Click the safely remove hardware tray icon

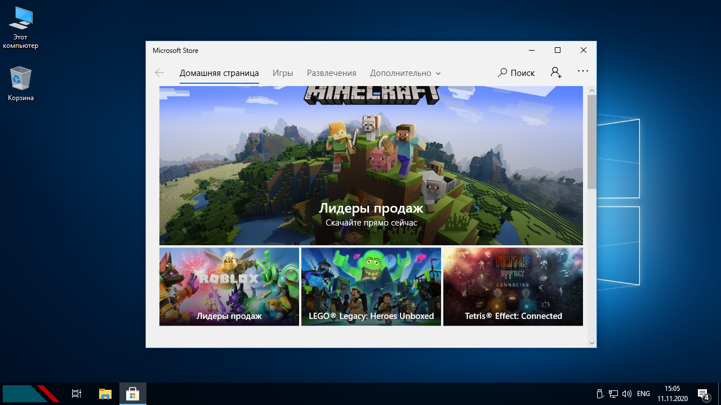(600, 394)
